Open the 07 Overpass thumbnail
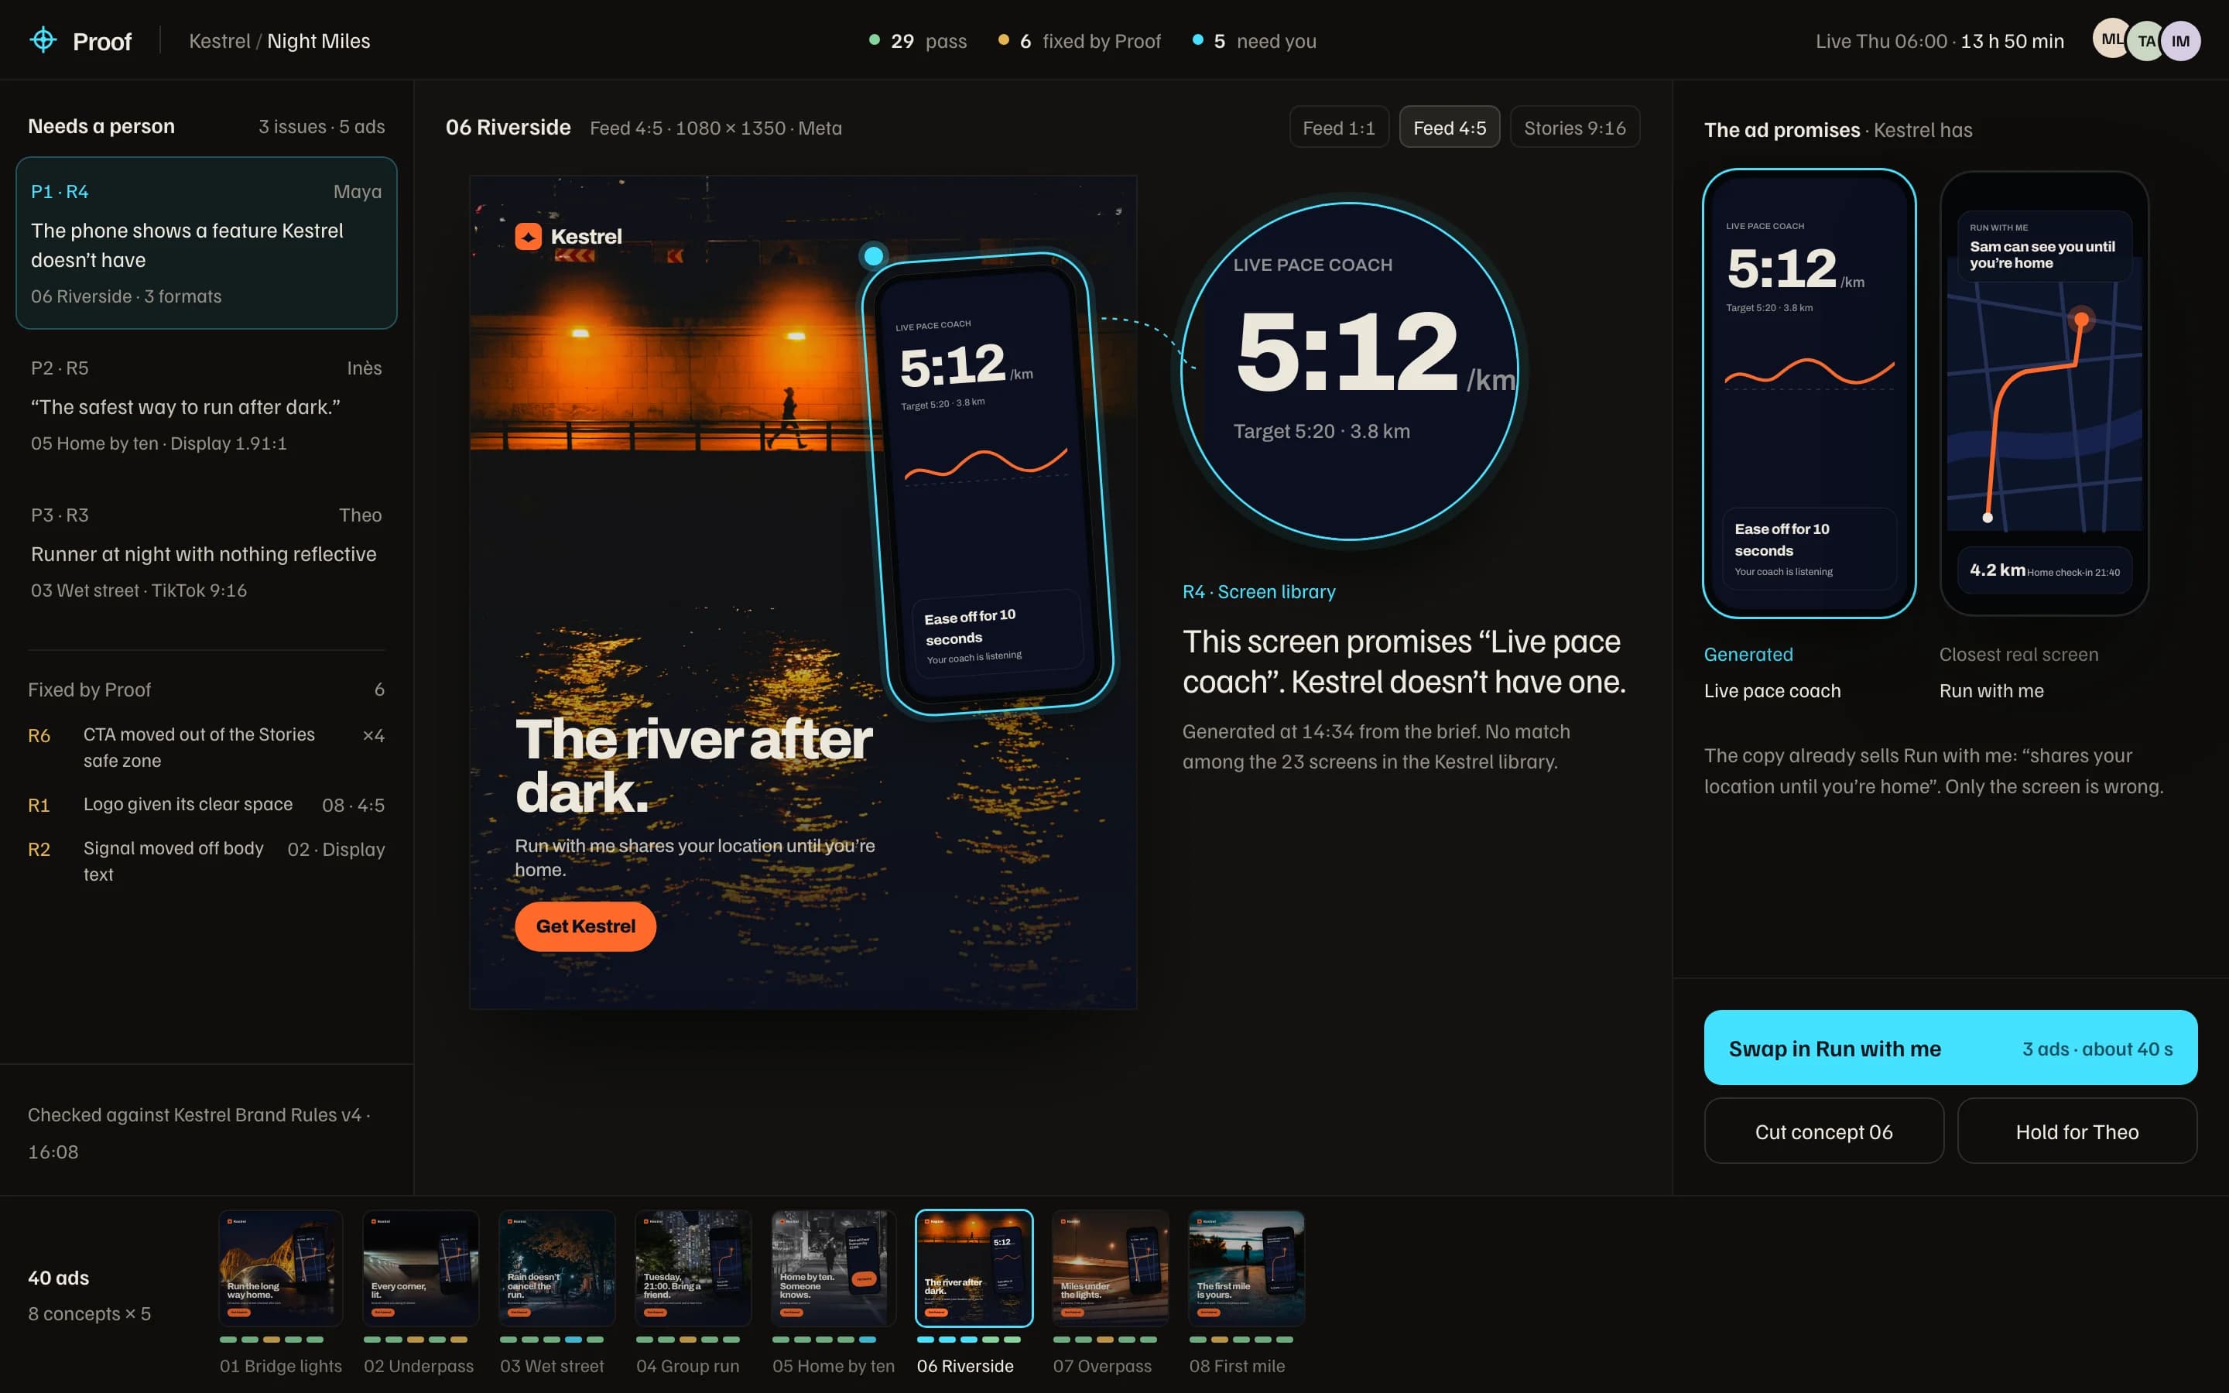 (x=1109, y=1268)
